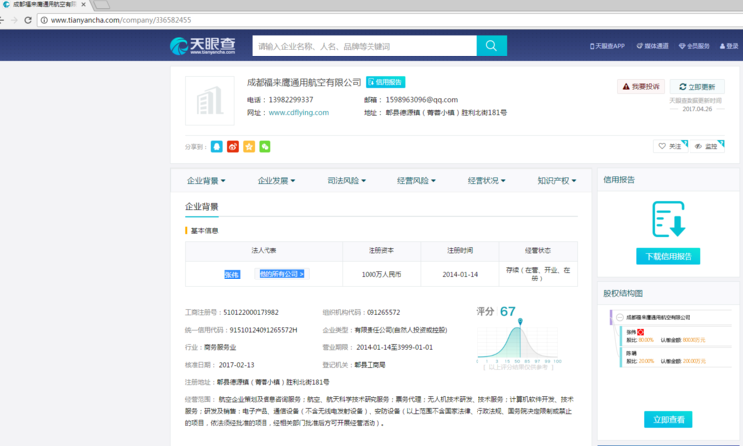Reload the page in the browser
743x446 pixels.
[x=28, y=20]
